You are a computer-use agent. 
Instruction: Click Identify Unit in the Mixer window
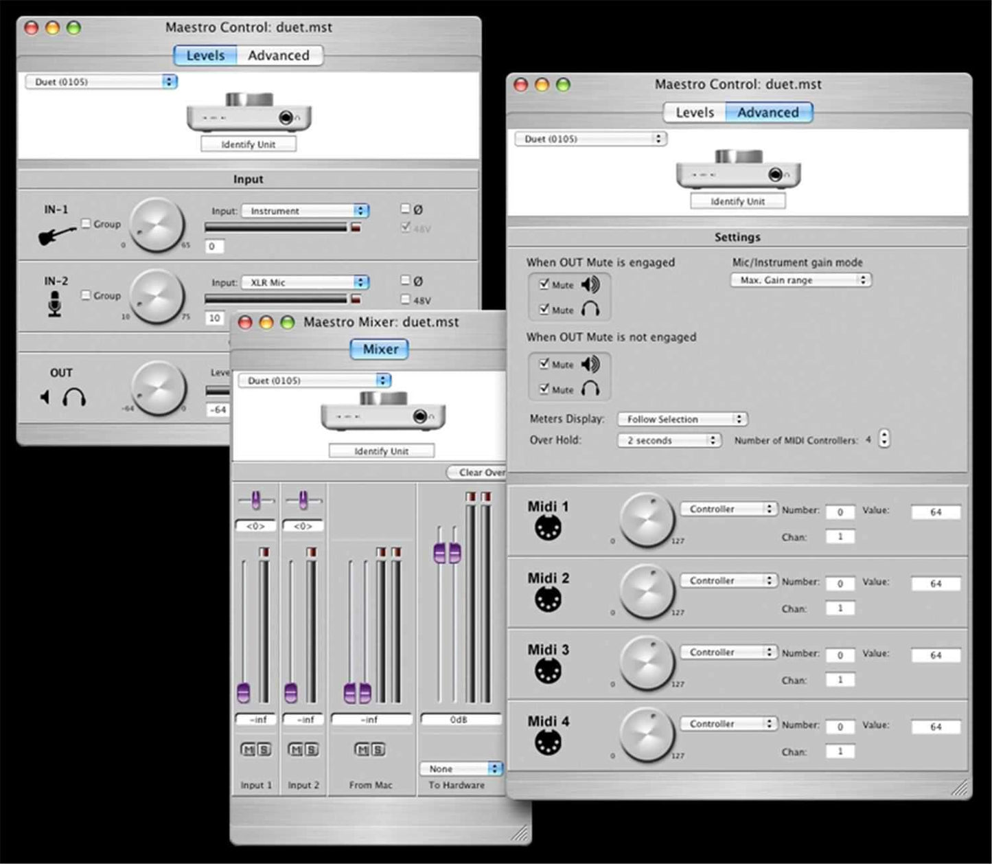[382, 451]
